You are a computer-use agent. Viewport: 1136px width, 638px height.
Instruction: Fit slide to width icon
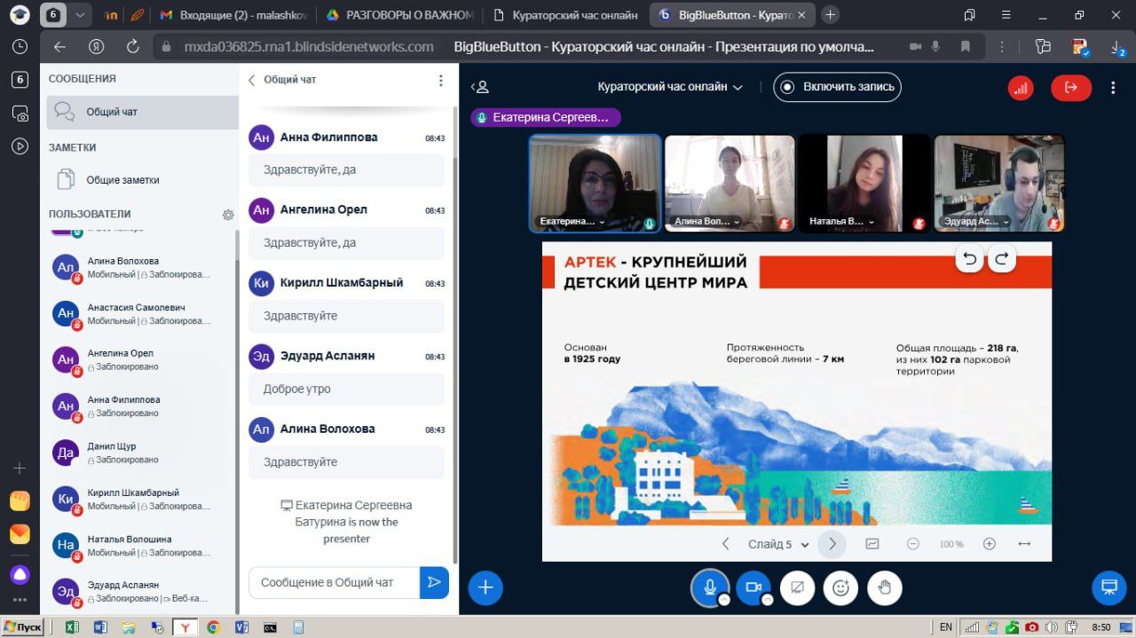1024,544
